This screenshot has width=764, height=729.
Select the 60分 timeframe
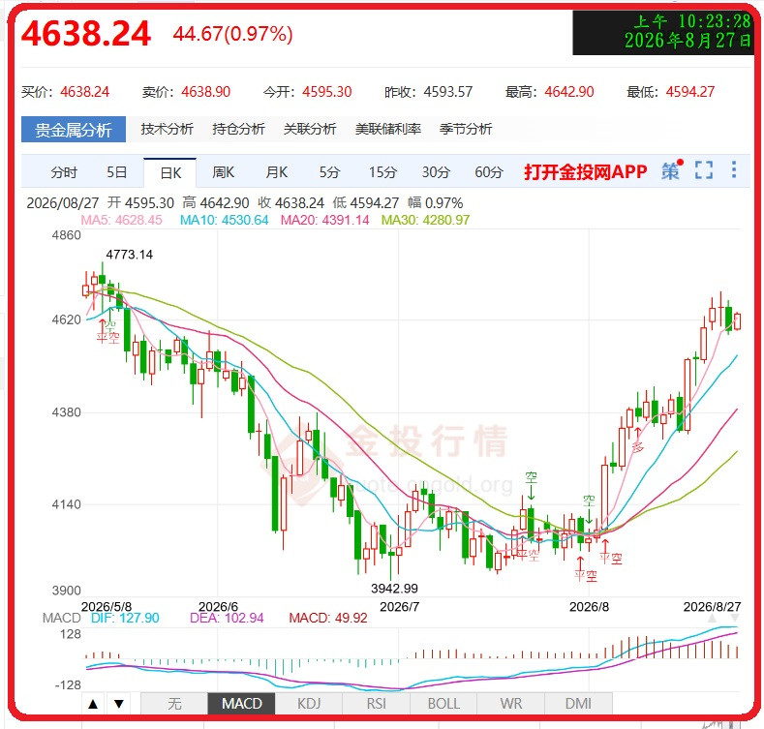pos(489,172)
